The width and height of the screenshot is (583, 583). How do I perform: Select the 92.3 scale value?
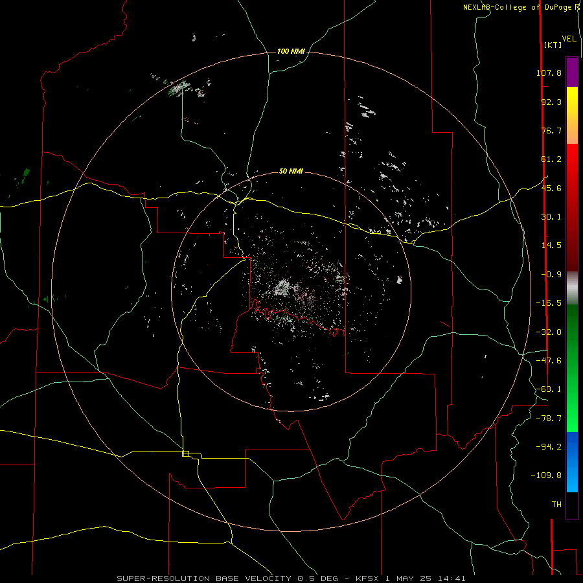click(551, 102)
